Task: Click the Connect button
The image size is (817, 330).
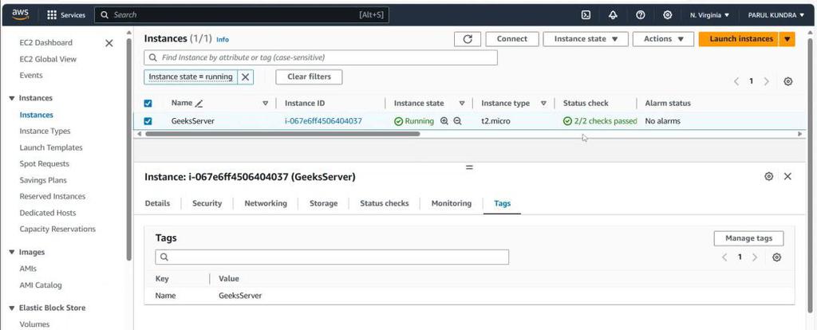Action: (x=511, y=39)
